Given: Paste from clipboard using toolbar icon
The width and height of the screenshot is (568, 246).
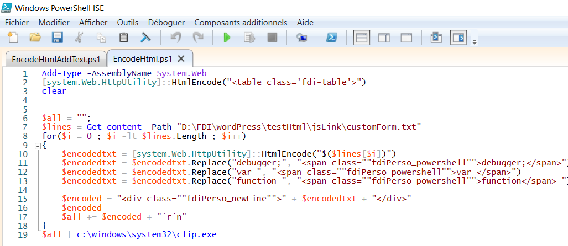Looking at the screenshot, I should (x=124, y=38).
